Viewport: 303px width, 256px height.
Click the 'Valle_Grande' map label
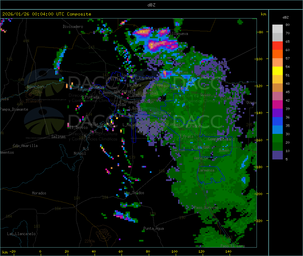click(x=100, y=124)
